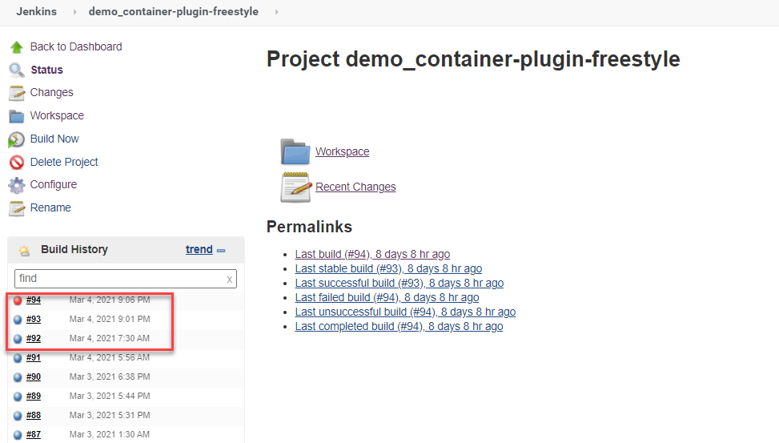Screen dimensions: 779x443
Task: Click the Workspace folder icon in sidebar
Action: [17, 116]
